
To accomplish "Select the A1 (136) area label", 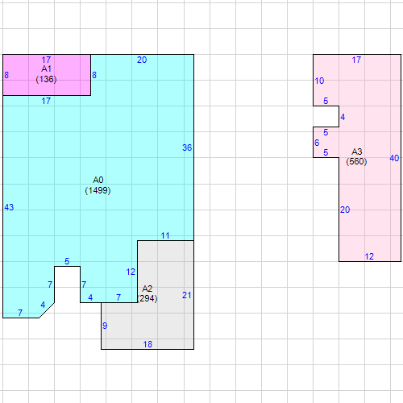I will 46,74.
